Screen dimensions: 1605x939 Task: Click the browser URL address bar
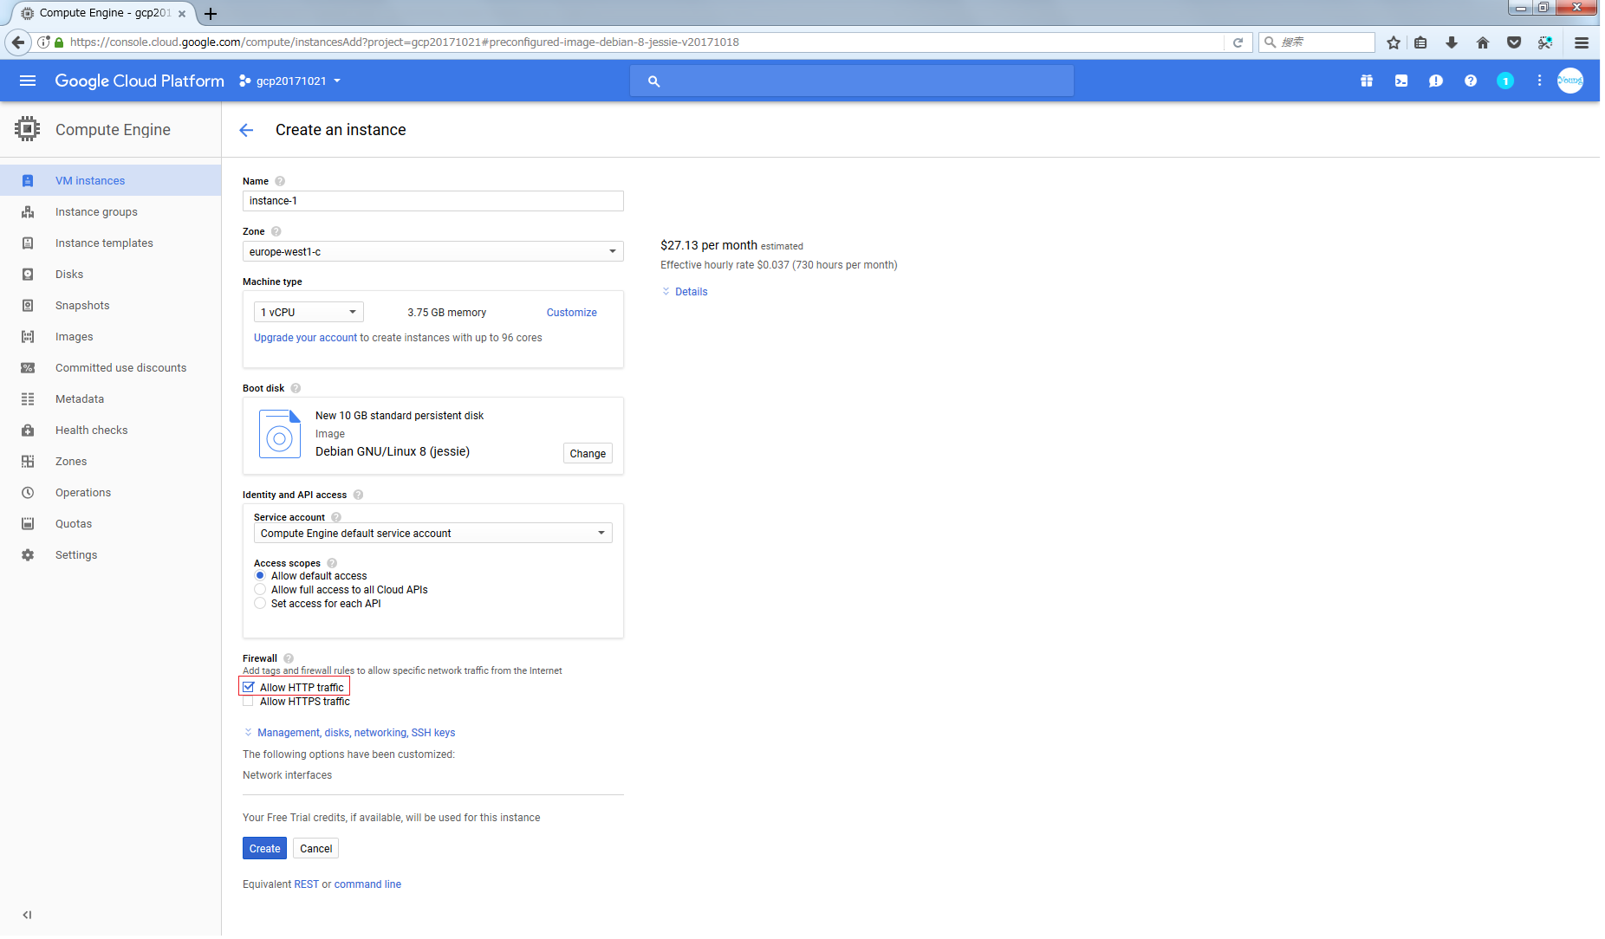(641, 42)
